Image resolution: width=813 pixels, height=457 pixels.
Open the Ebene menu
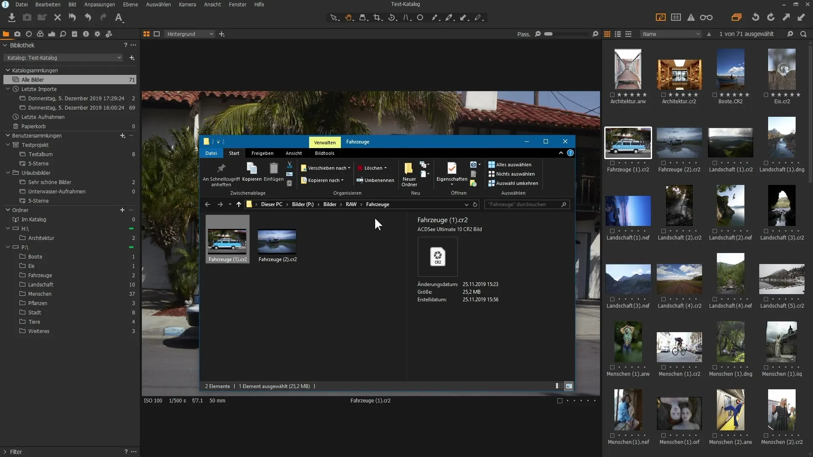pyautogui.click(x=130, y=4)
